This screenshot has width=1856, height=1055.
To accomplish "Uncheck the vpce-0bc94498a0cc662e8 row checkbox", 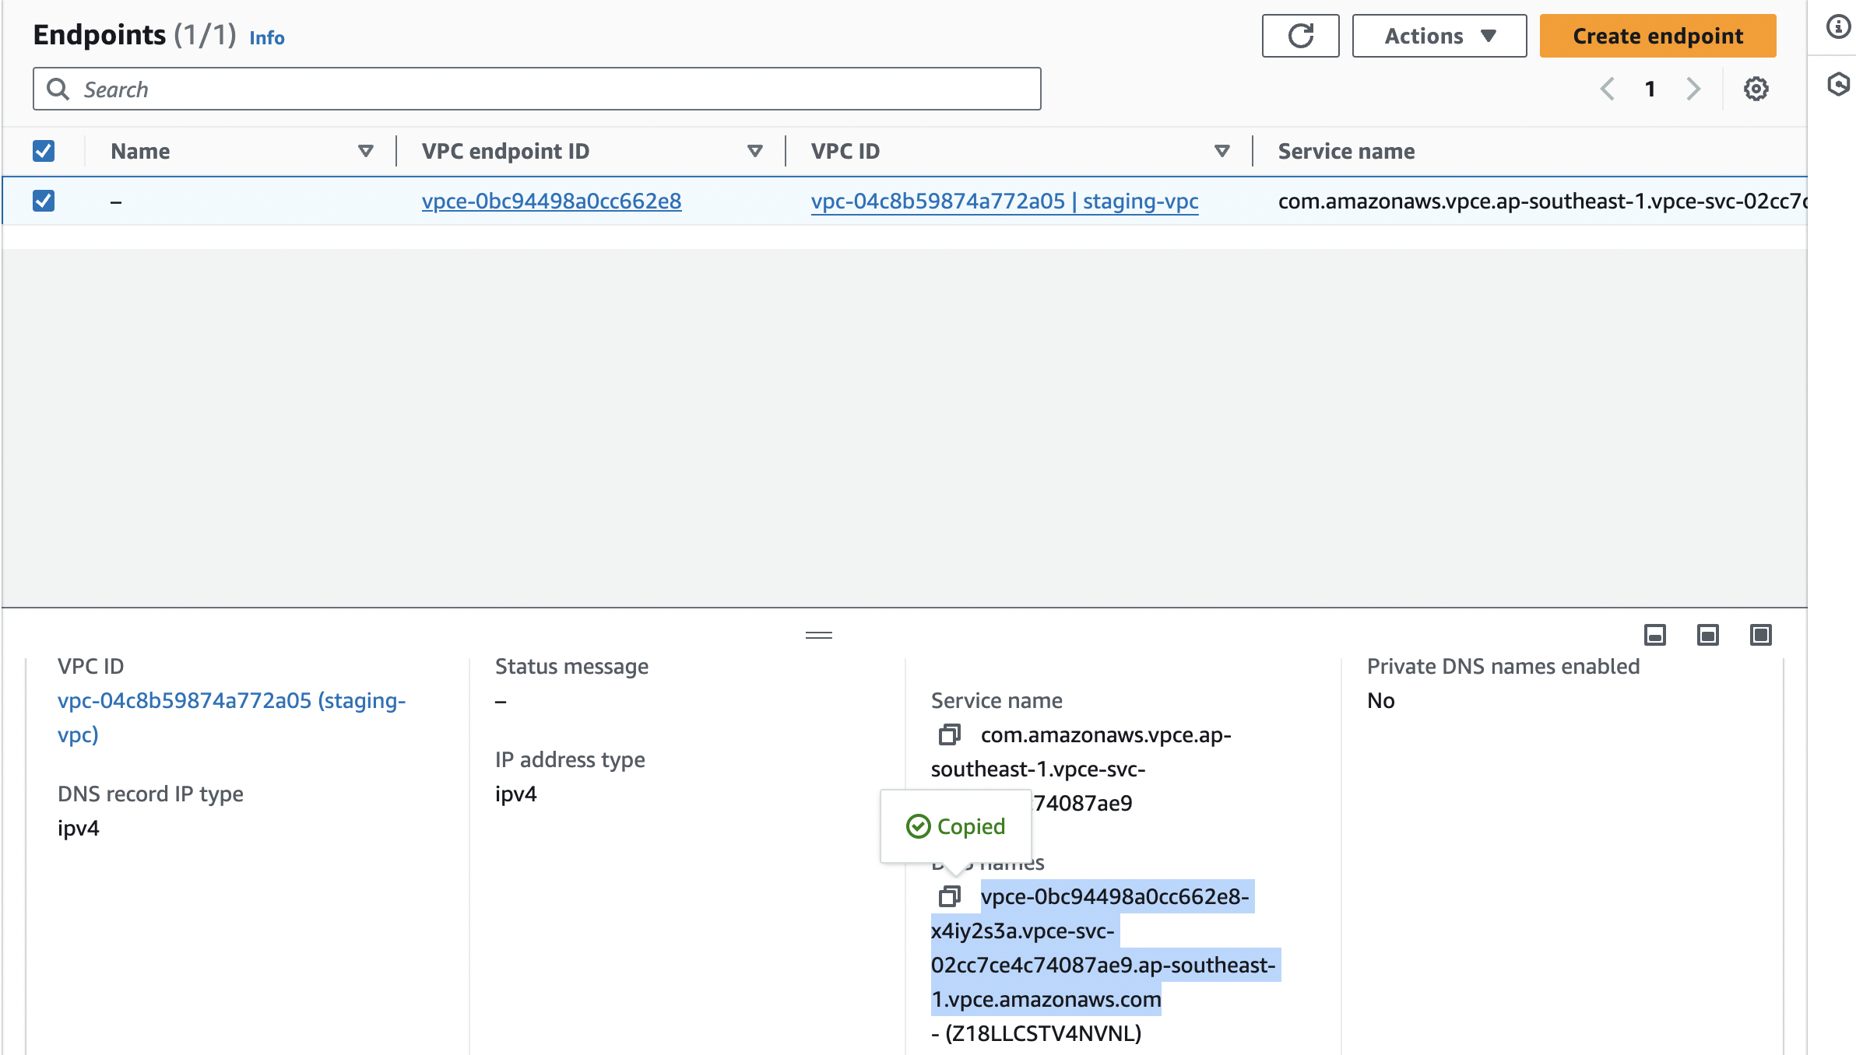I will click(x=44, y=201).
